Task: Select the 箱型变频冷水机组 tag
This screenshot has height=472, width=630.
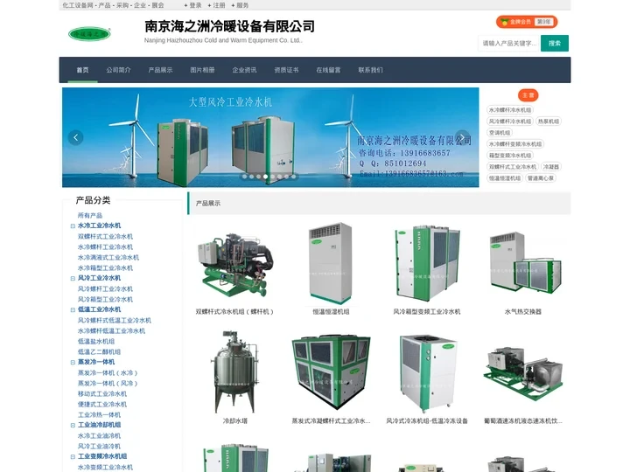Action: click(510, 156)
